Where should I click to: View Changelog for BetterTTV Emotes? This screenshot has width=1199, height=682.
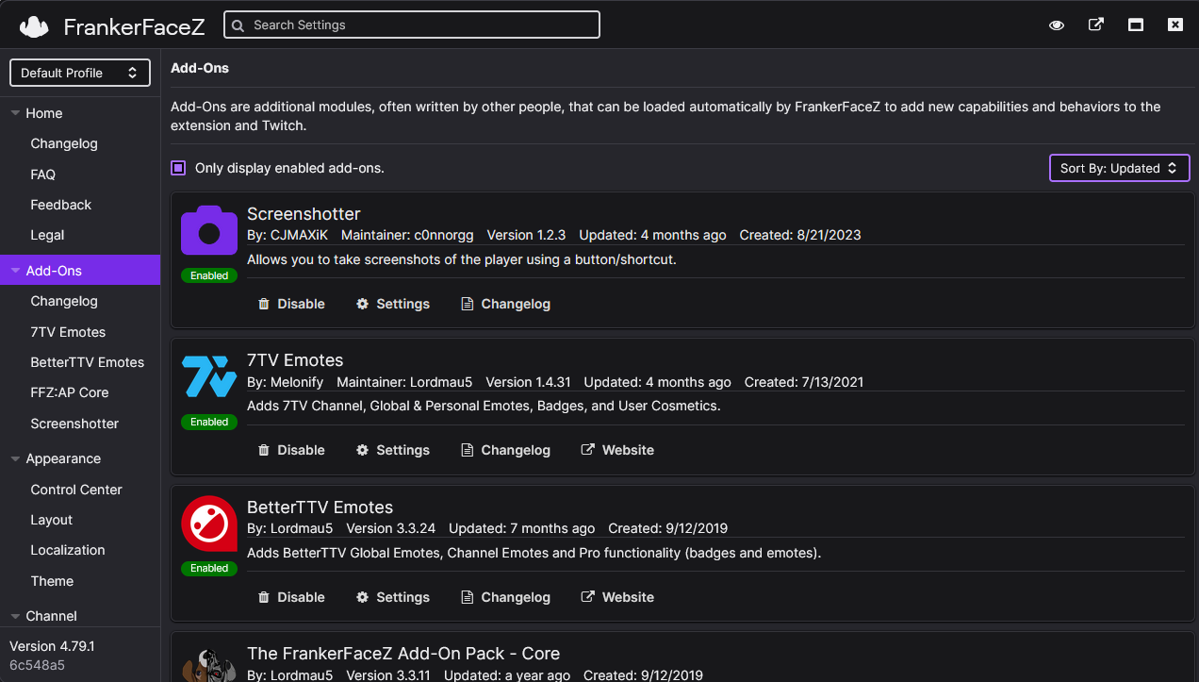click(x=505, y=597)
